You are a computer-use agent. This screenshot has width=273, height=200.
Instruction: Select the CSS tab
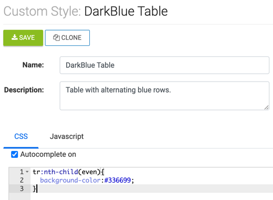[x=21, y=136]
